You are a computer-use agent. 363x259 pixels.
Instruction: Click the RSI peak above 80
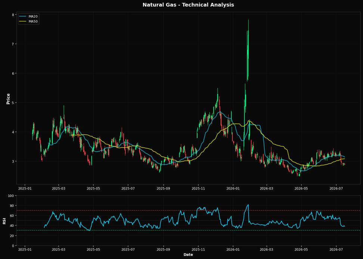coord(248,205)
